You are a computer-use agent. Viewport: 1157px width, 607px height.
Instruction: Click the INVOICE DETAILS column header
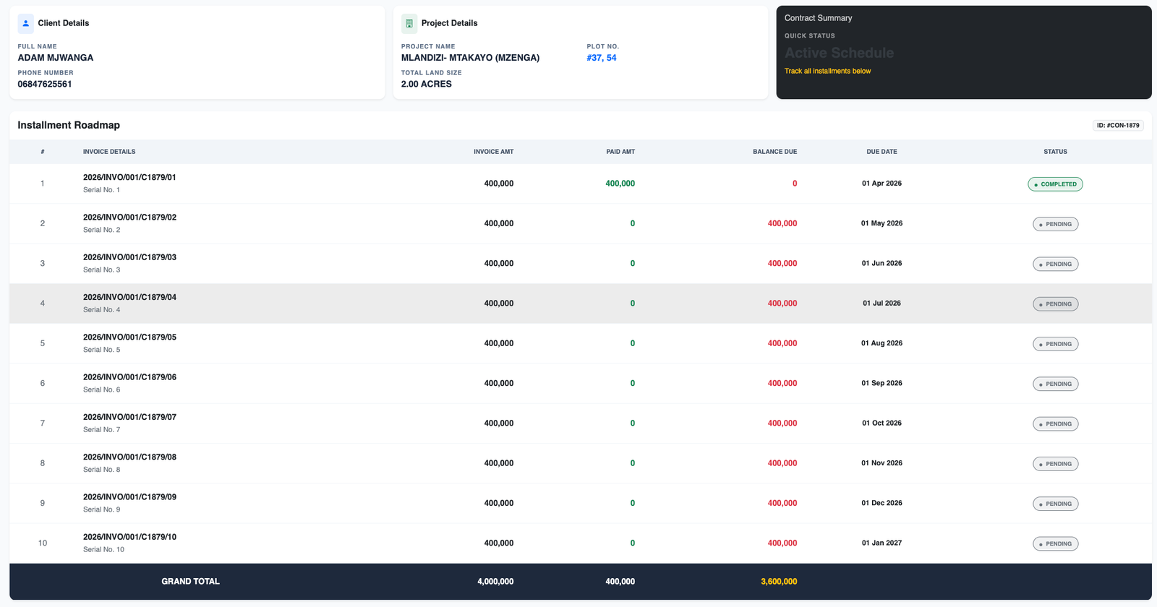click(109, 152)
